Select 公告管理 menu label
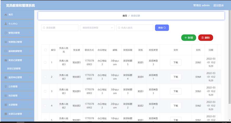 [13, 87]
